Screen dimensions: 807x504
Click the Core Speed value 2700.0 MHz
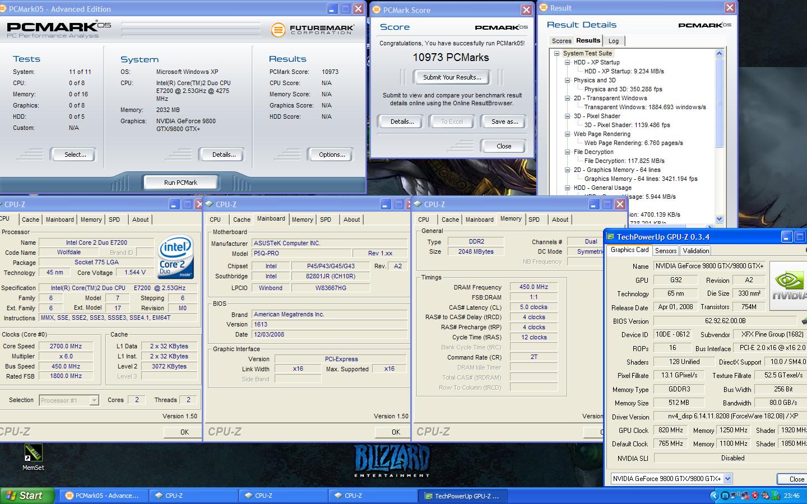tap(66, 346)
